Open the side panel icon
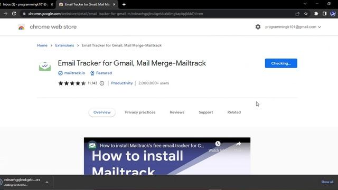 [324, 14]
